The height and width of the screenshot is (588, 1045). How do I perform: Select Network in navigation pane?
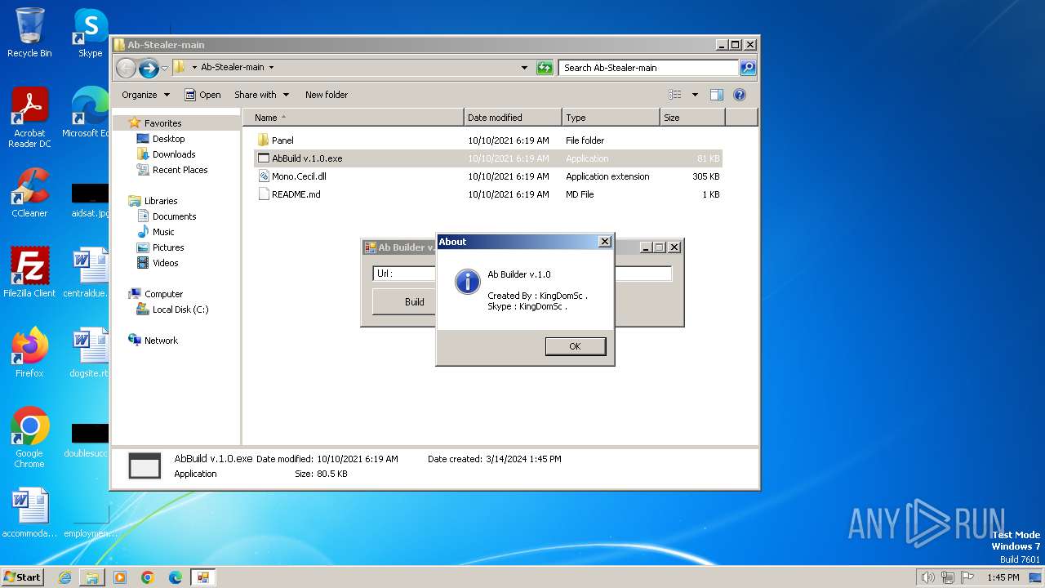click(161, 341)
